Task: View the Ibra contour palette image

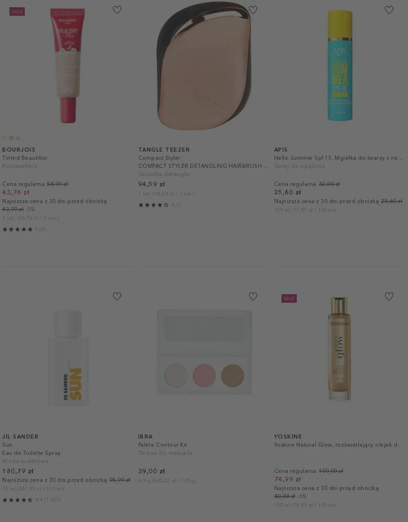Action: pyautogui.click(x=204, y=352)
